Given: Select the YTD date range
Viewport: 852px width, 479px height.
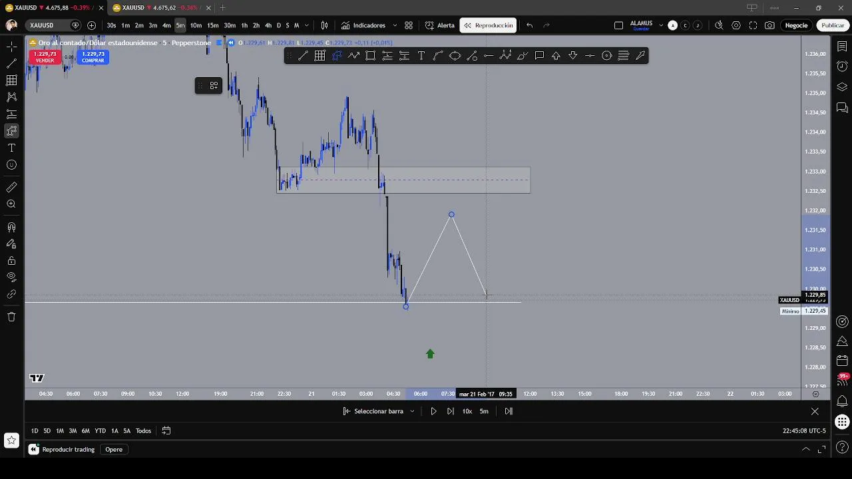Looking at the screenshot, I should (100, 431).
